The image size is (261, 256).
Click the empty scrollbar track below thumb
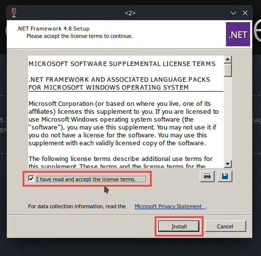[x=228, y=118]
